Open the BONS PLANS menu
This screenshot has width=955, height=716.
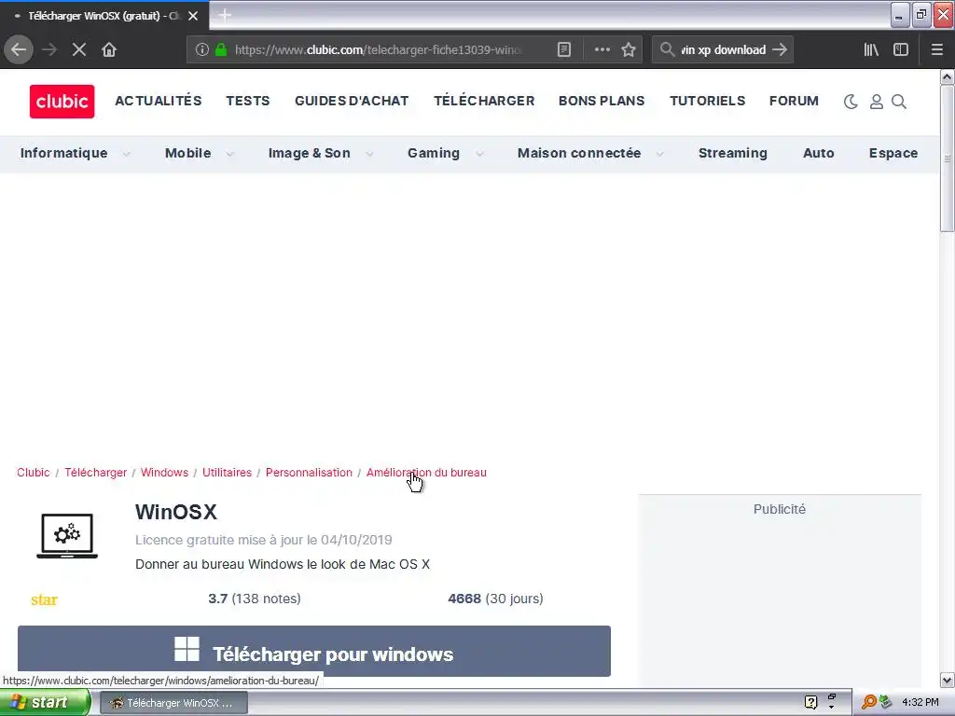pyautogui.click(x=602, y=101)
